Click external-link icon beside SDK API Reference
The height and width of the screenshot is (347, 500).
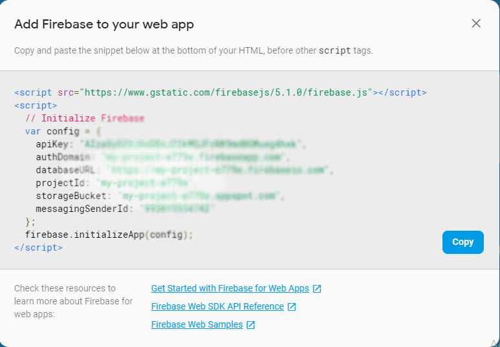(292, 307)
